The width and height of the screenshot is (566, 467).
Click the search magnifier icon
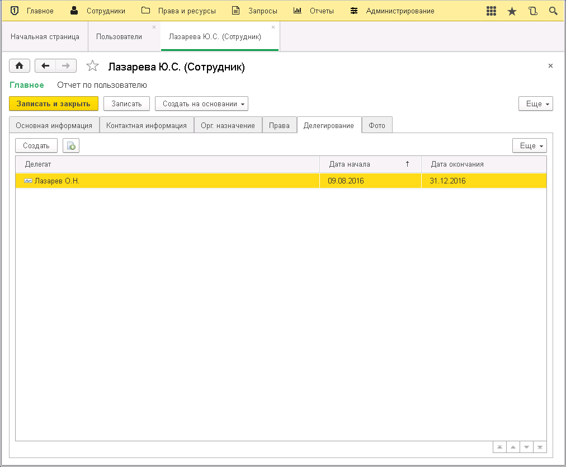pos(553,11)
